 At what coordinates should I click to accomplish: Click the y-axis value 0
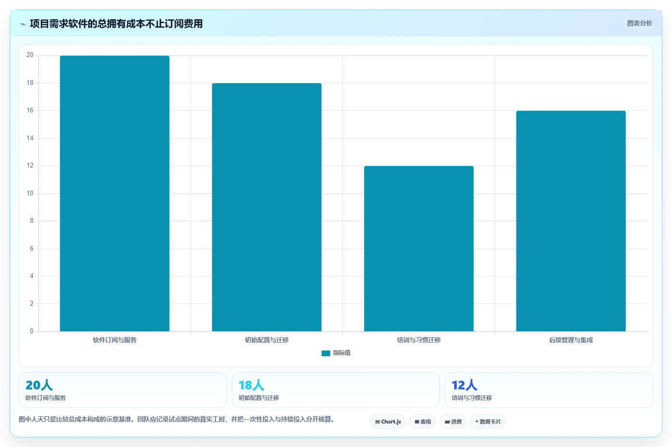pyautogui.click(x=32, y=331)
